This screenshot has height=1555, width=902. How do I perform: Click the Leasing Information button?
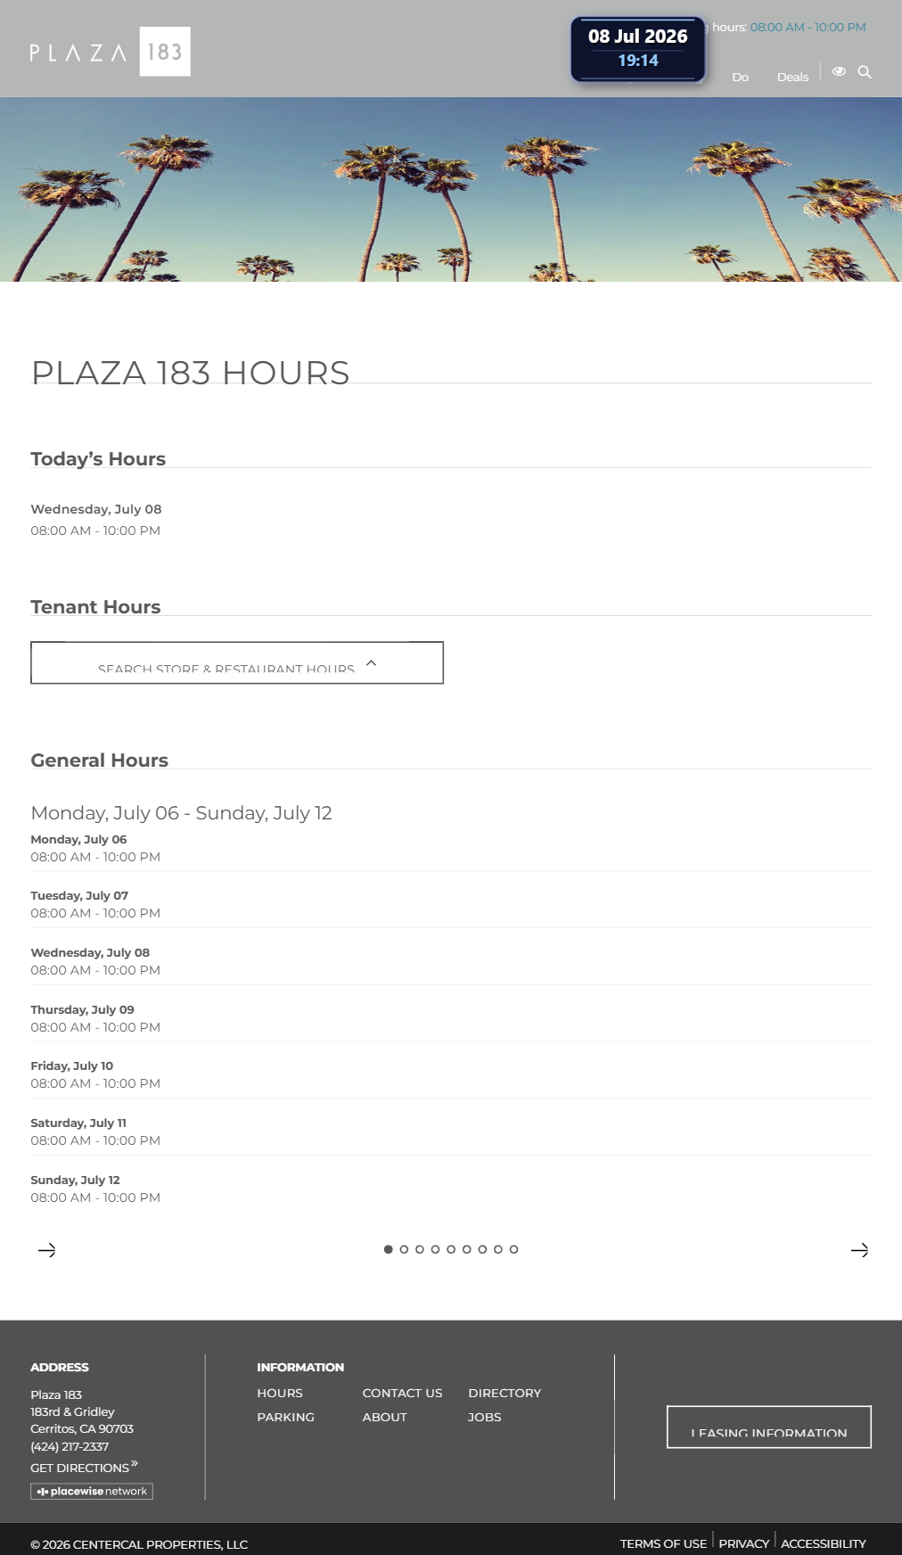[x=769, y=1427]
